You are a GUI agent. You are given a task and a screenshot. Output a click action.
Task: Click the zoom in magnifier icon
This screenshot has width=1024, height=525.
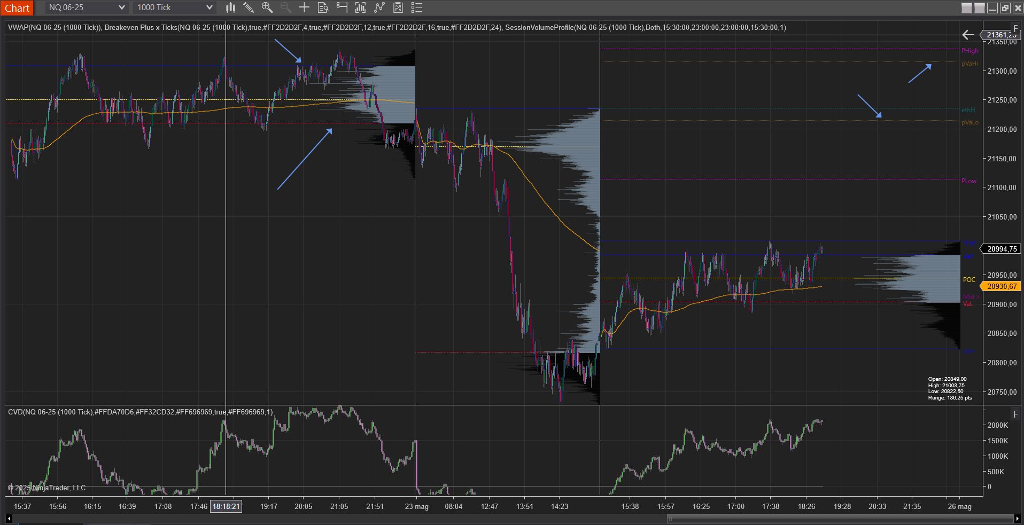[267, 7]
